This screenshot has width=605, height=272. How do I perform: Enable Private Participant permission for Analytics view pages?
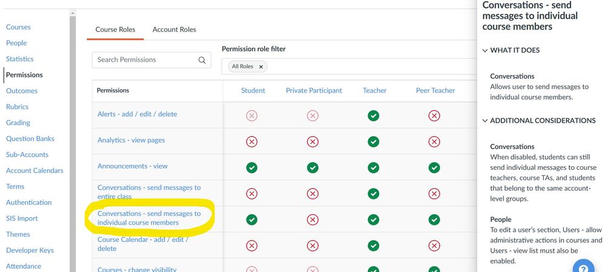tap(312, 141)
